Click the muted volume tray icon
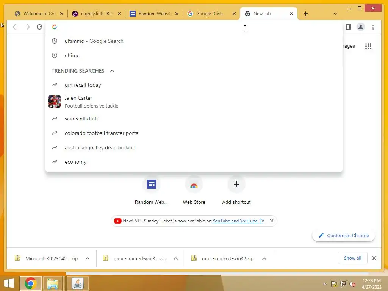Image resolution: width=388 pixels, height=291 pixels. tap(352, 284)
